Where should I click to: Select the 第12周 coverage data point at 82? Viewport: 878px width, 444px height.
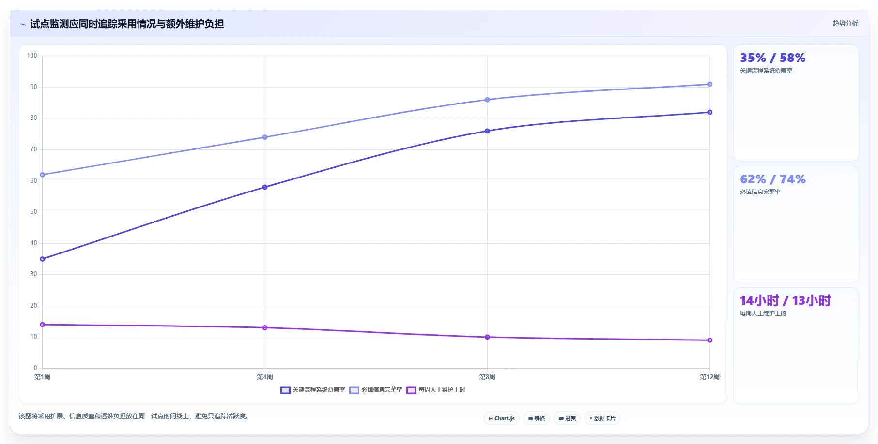tap(709, 112)
